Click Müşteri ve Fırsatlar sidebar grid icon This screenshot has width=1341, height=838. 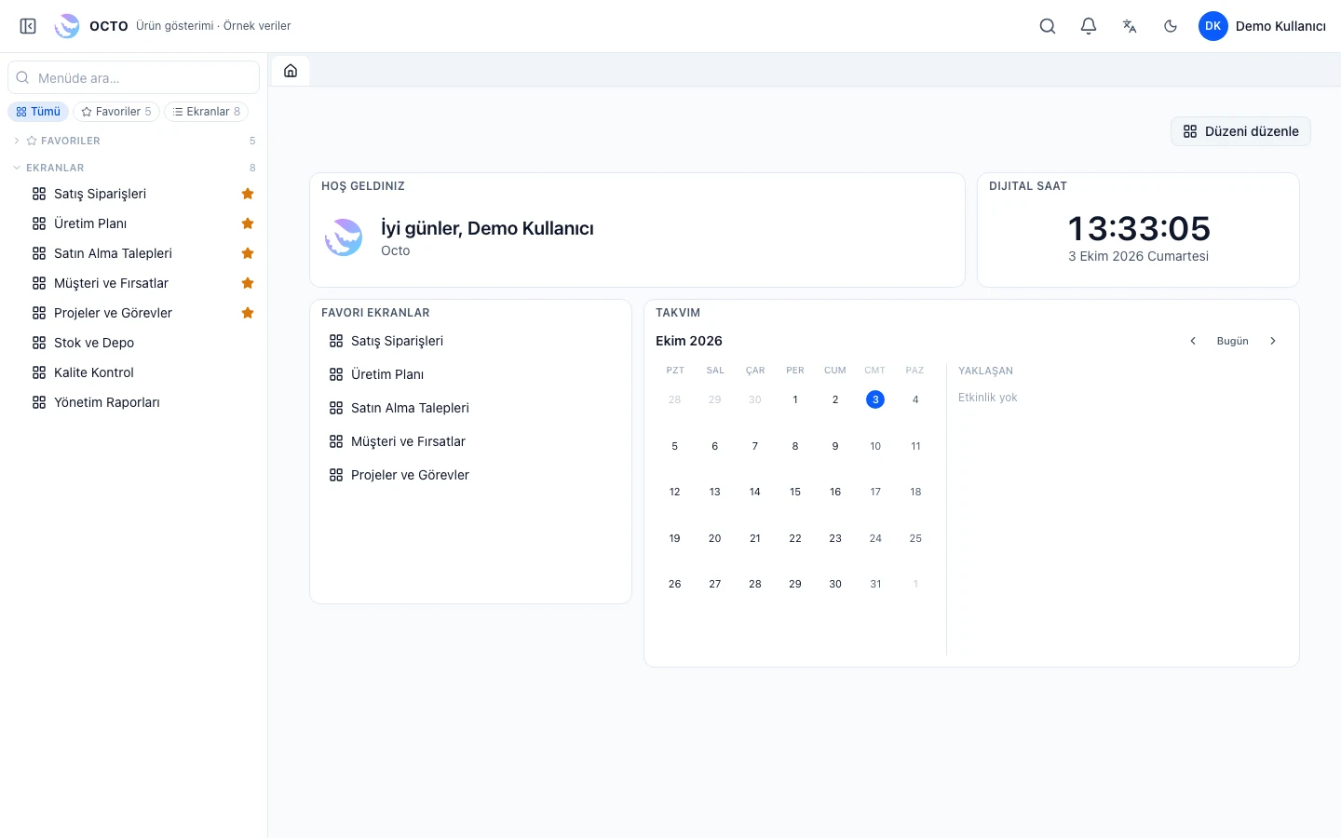coord(39,283)
